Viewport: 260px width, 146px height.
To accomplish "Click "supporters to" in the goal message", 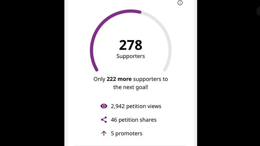I will point(152,79).
